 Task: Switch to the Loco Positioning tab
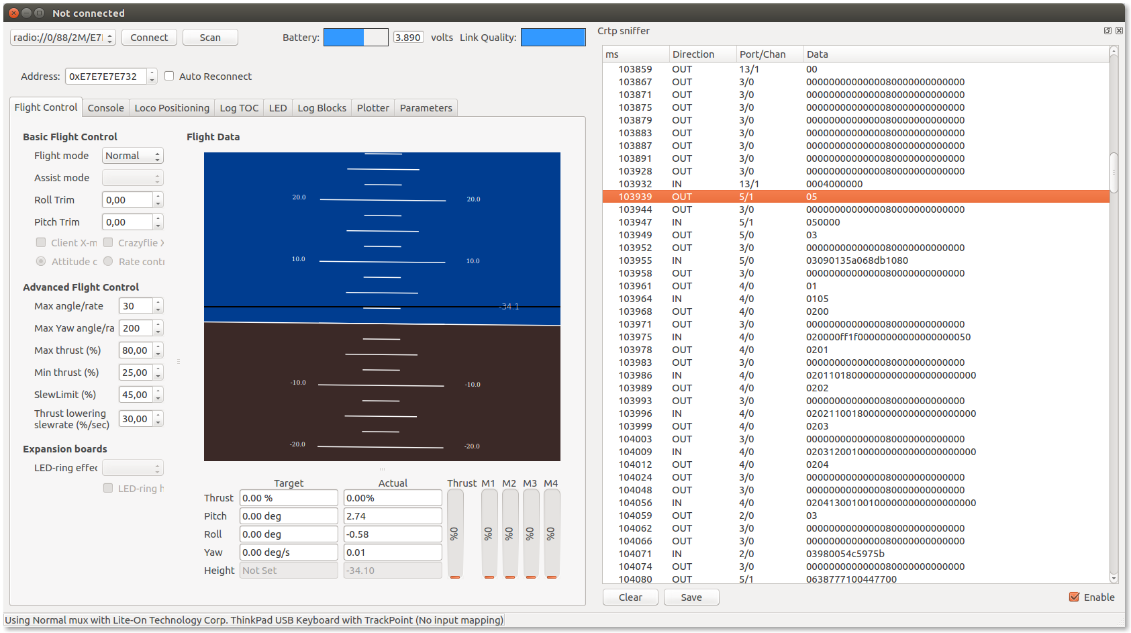[x=172, y=108]
